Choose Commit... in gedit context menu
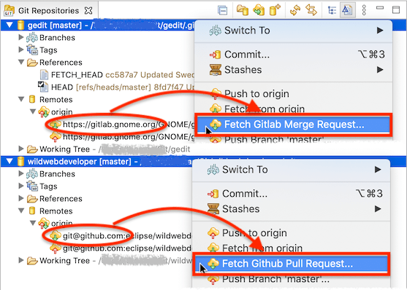Viewport: 407px width, 290px height. 293,55
